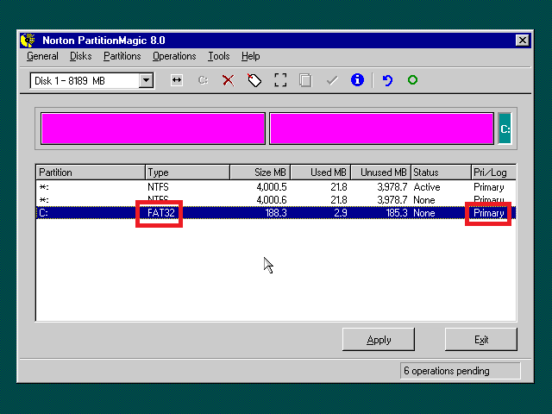
Task: Click the Active status cell
Action: coord(427,187)
